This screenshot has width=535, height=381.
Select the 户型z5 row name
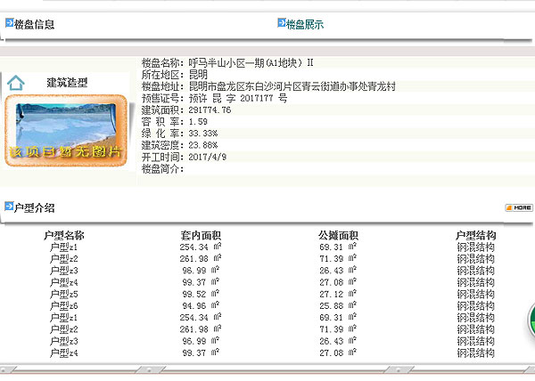tap(64, 294)
